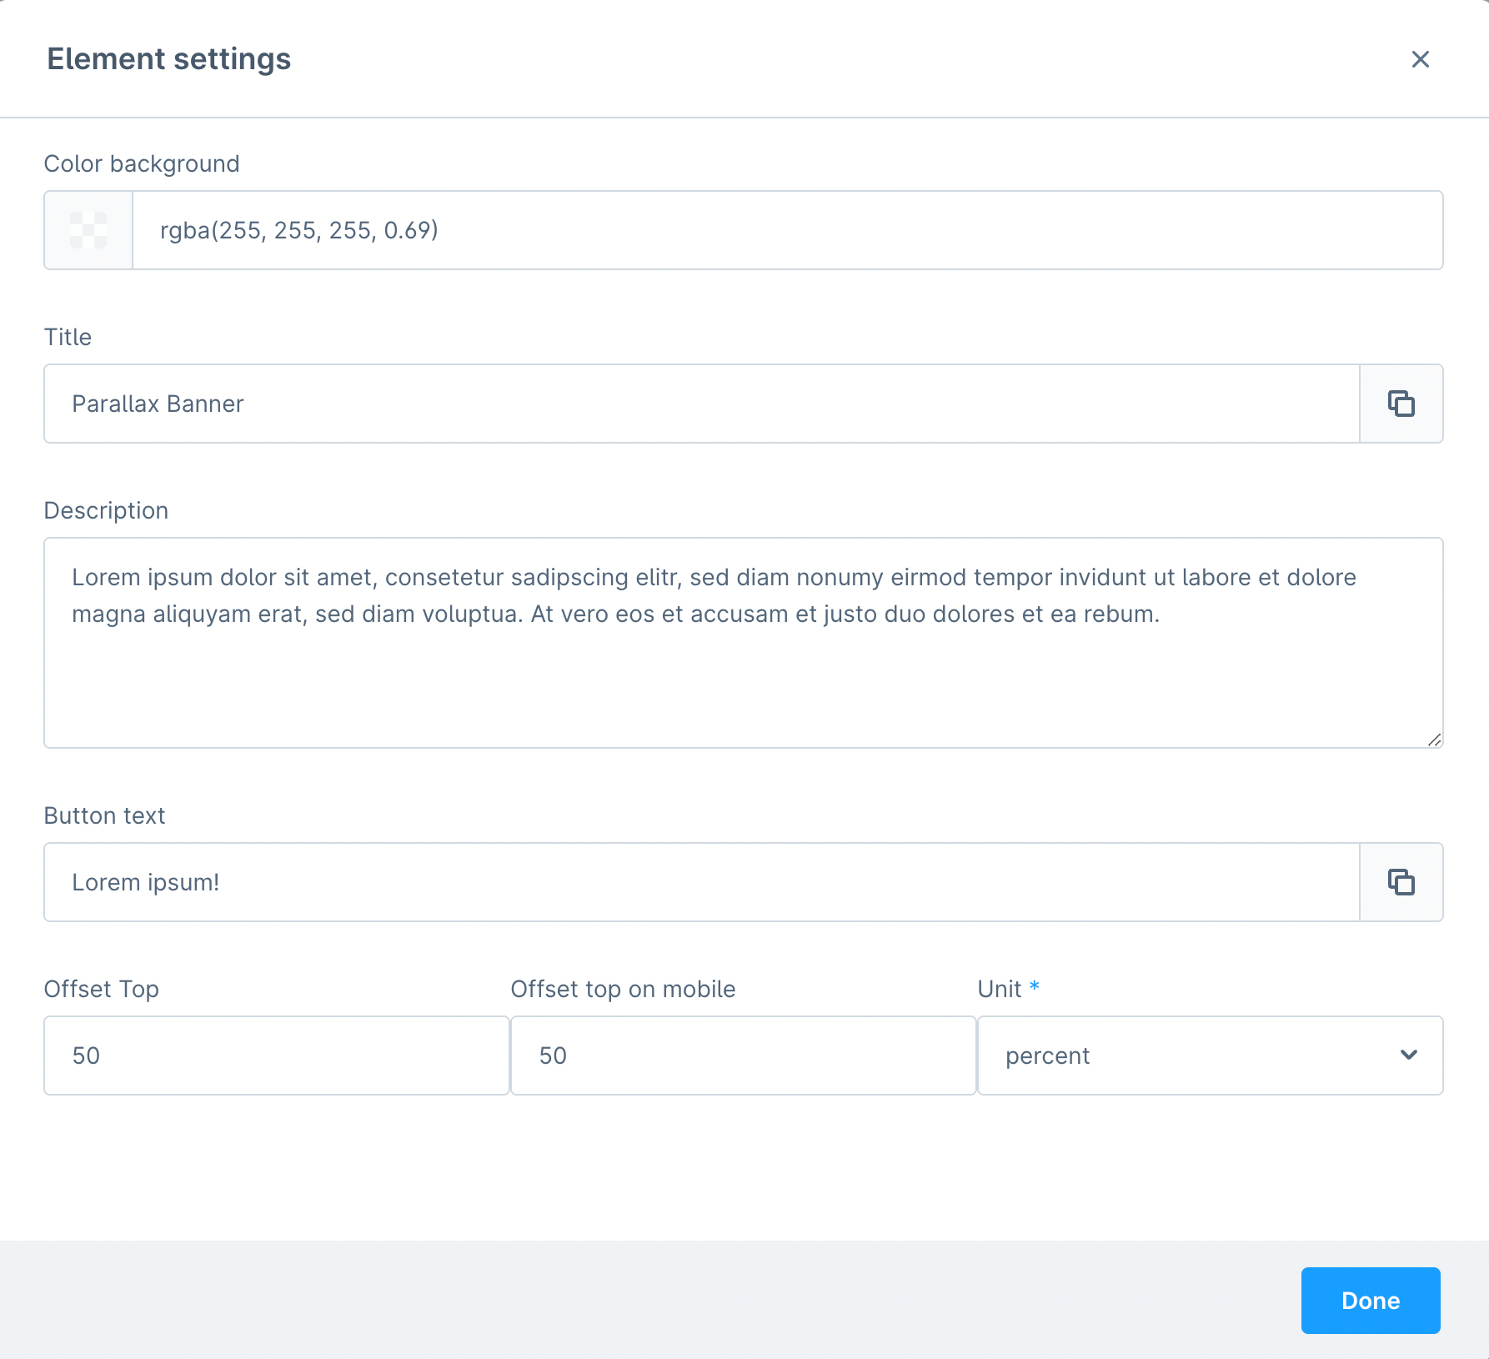Click the Button text input field
The height and width of the screenshot is (1359, 1489).
702,882
